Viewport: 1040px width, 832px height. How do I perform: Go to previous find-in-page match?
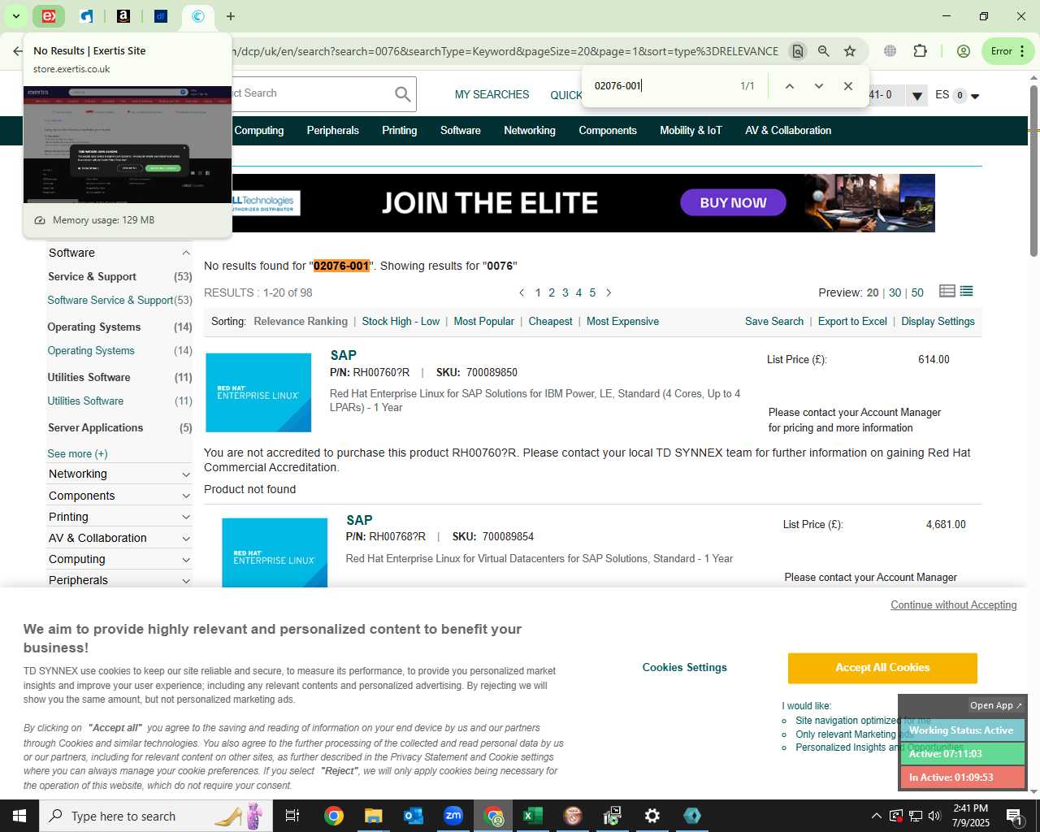pos(789,86)
